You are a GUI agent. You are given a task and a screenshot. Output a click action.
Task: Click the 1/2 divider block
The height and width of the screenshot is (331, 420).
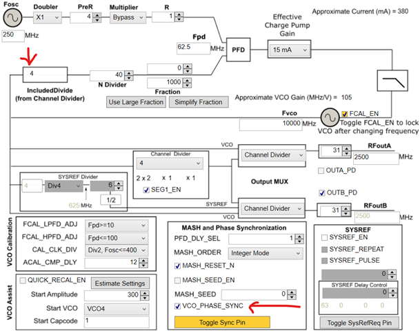point(110,200)
